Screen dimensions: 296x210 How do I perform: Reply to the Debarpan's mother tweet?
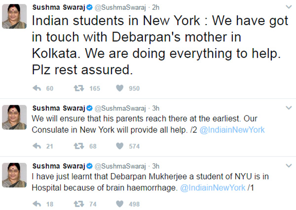[x=36, y=89]
